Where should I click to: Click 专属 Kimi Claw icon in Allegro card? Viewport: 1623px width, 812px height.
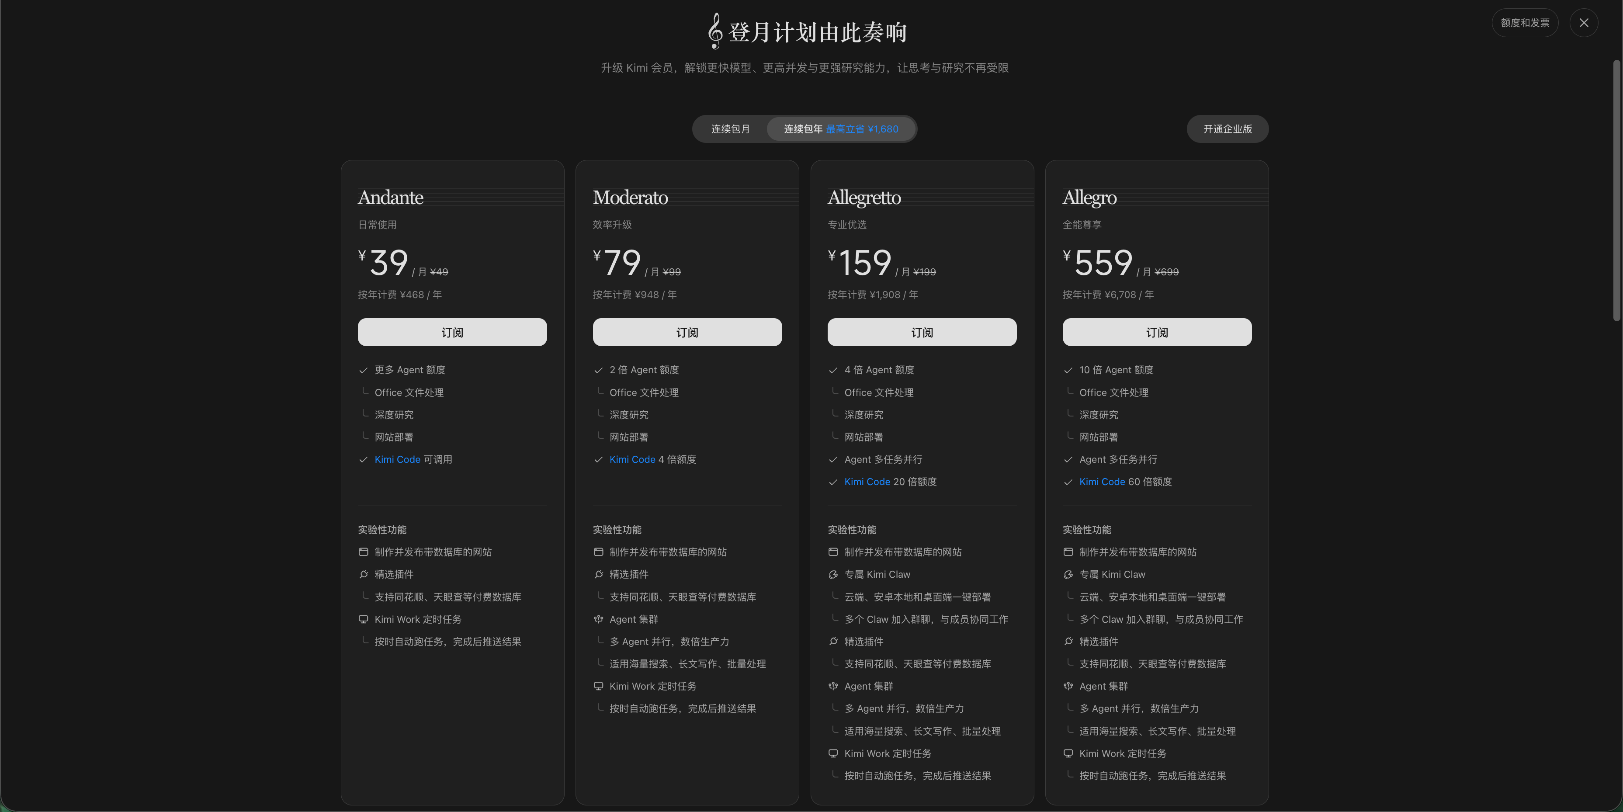point(1068,574)
